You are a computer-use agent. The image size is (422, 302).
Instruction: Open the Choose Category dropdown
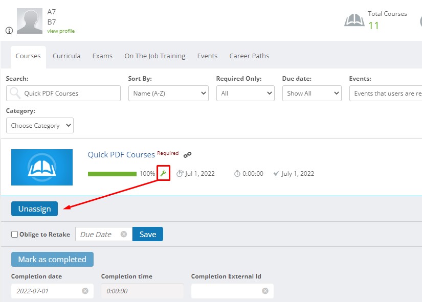point(39,125)
